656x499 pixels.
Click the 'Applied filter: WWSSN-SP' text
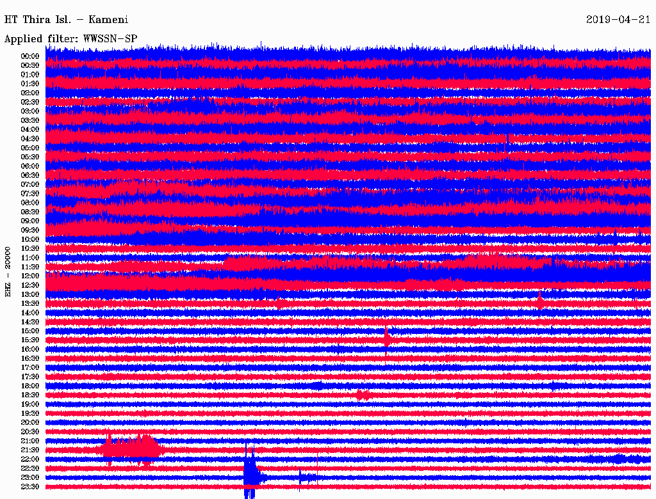(x=70, y=39)
